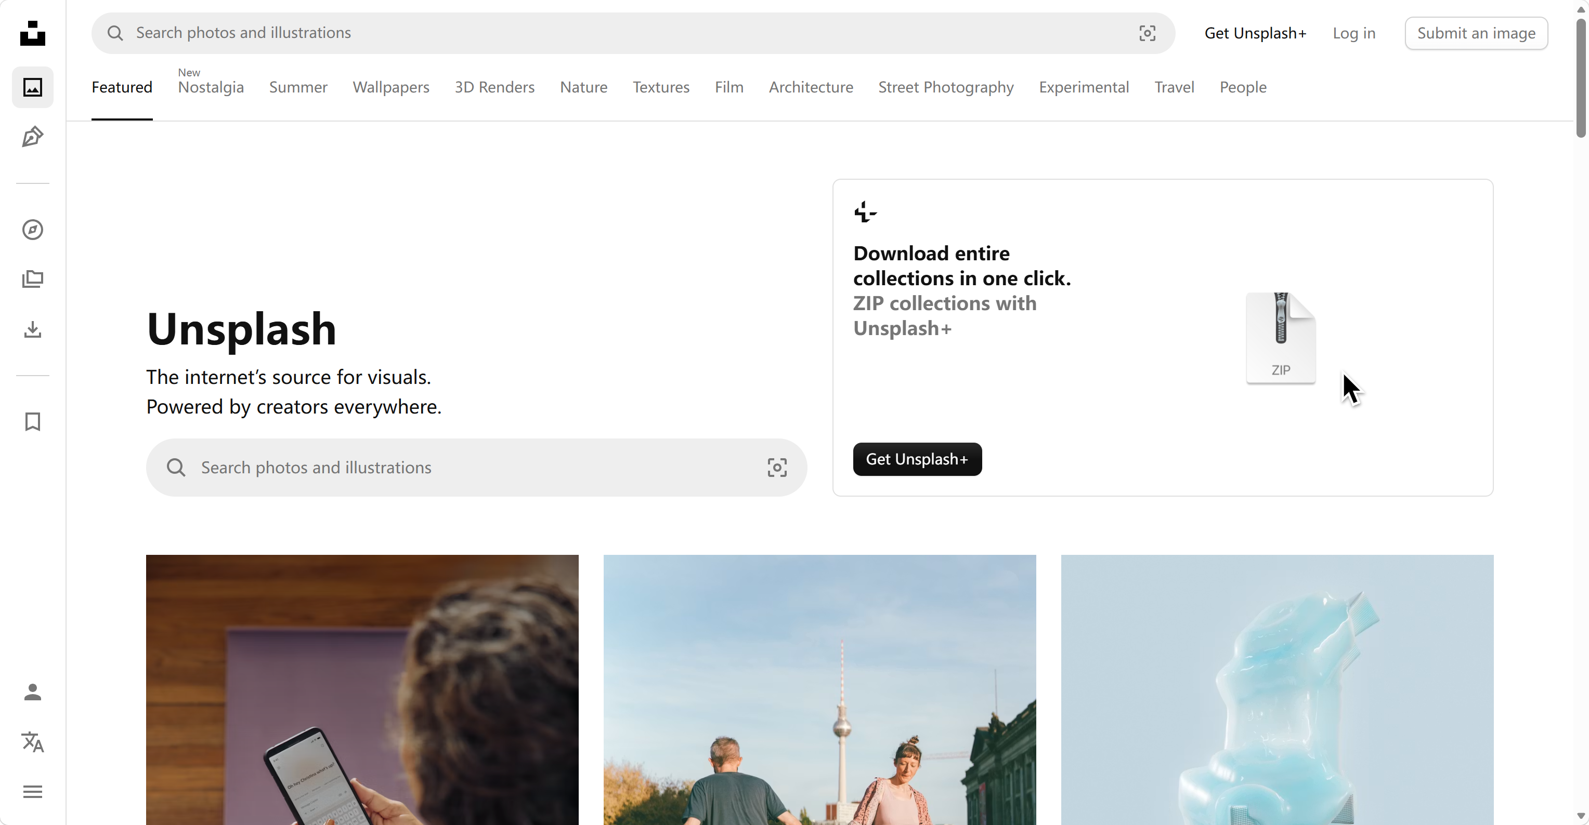The image size is (1589, 825).
Task: Select the Street Photography tab
Action: [946, 87]
